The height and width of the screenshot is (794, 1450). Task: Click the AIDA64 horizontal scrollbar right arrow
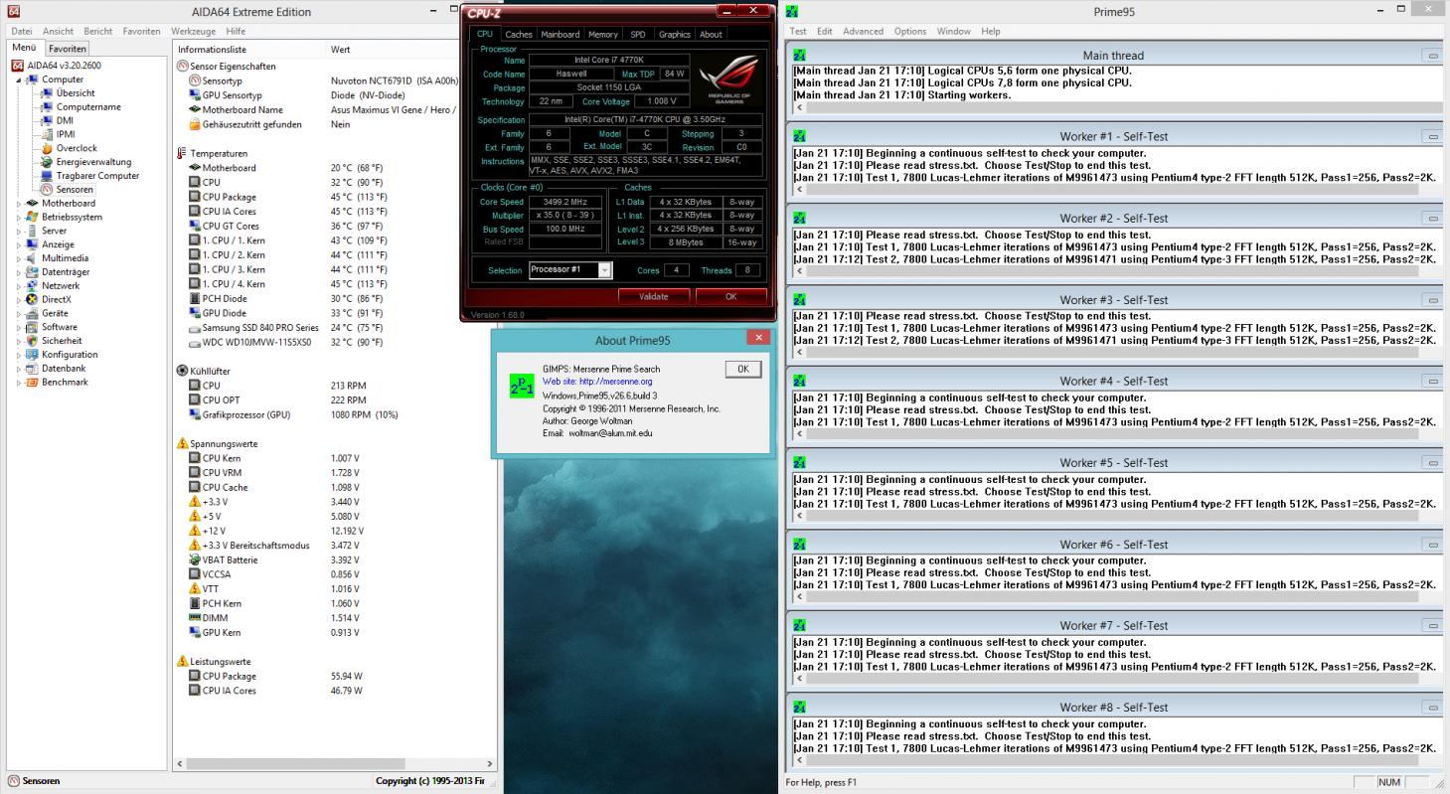[x=488, y=763]
